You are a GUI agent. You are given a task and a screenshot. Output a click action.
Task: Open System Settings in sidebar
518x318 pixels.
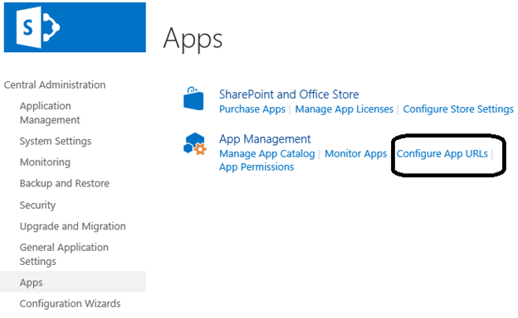coord(56,141)
